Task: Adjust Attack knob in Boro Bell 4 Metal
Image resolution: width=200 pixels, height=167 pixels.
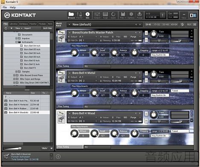Action: tap(74, 93)
